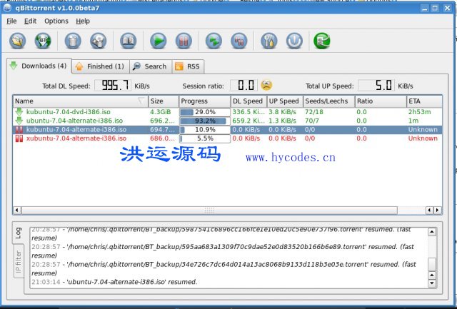Click the Total UP Speed 5.0 display
This screenshot has height=309, width=457.
376,86
